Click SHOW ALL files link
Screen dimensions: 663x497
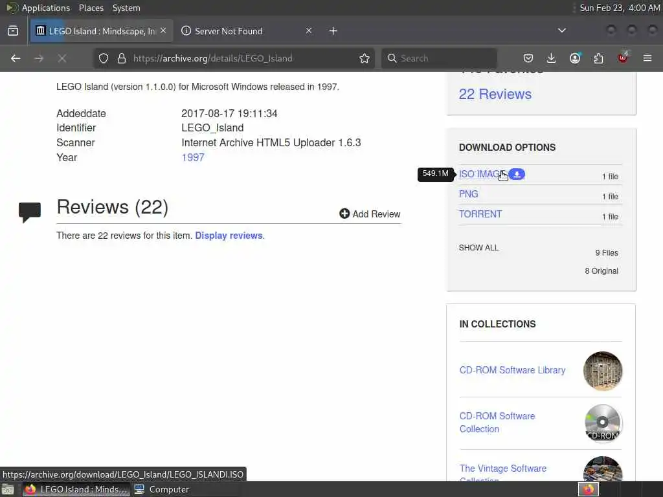tap(478, 248)
